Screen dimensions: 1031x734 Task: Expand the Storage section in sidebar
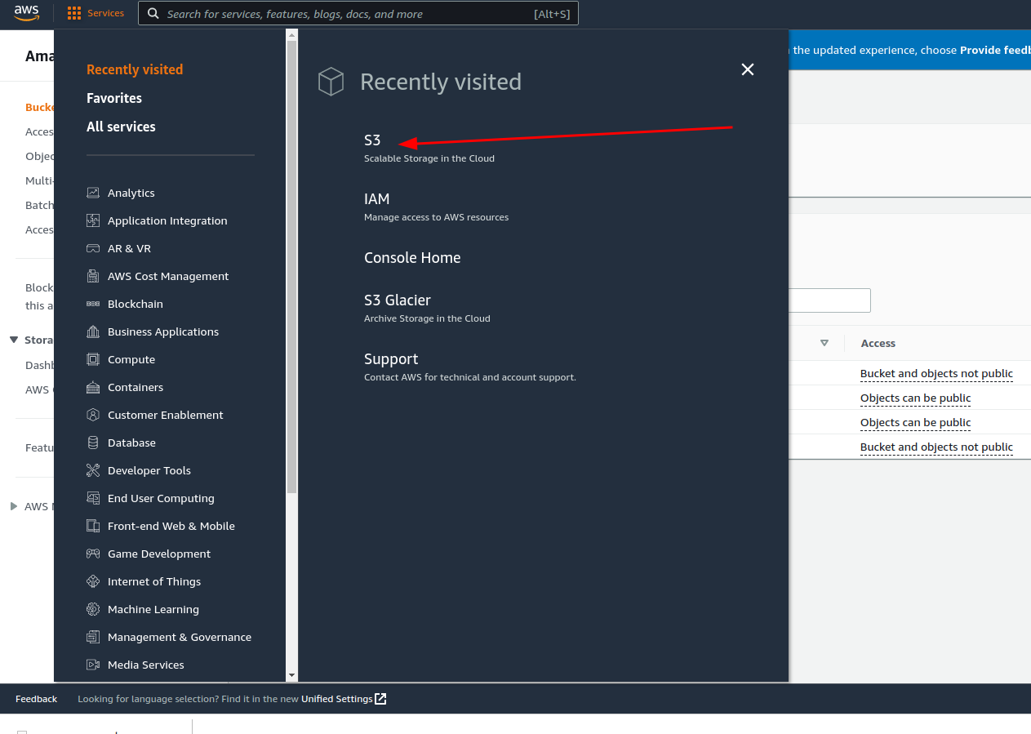(x=14, y=340)
